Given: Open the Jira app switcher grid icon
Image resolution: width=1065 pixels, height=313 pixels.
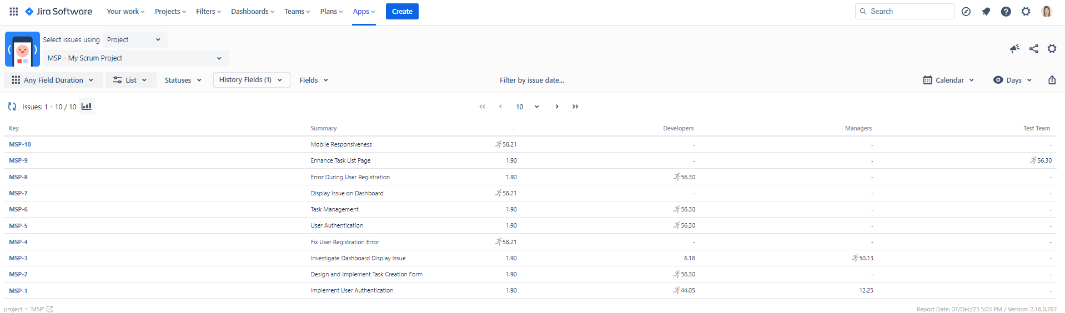Looking at the screenshot, I should click(14, 11).
